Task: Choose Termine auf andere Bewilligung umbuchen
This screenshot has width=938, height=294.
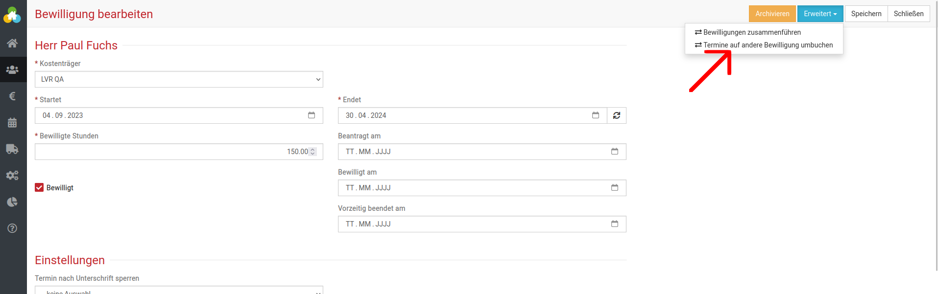Action: 767,45
